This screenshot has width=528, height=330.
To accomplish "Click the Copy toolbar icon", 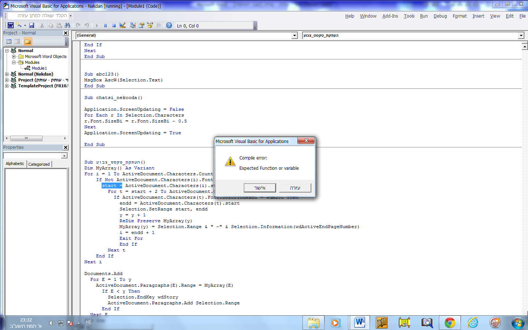I will click(x=50, y=25).
